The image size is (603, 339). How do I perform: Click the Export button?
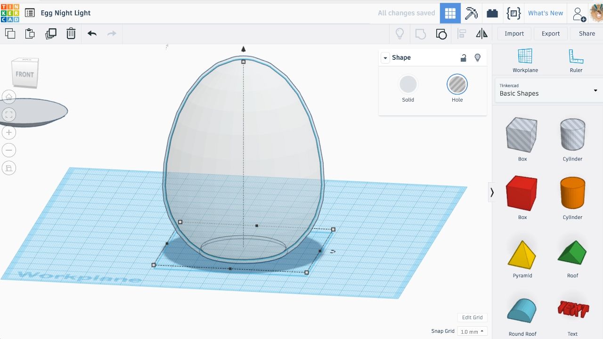click(550, 33)
